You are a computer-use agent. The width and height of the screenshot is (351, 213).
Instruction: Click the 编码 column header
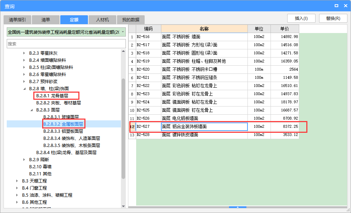pos(149,29)
